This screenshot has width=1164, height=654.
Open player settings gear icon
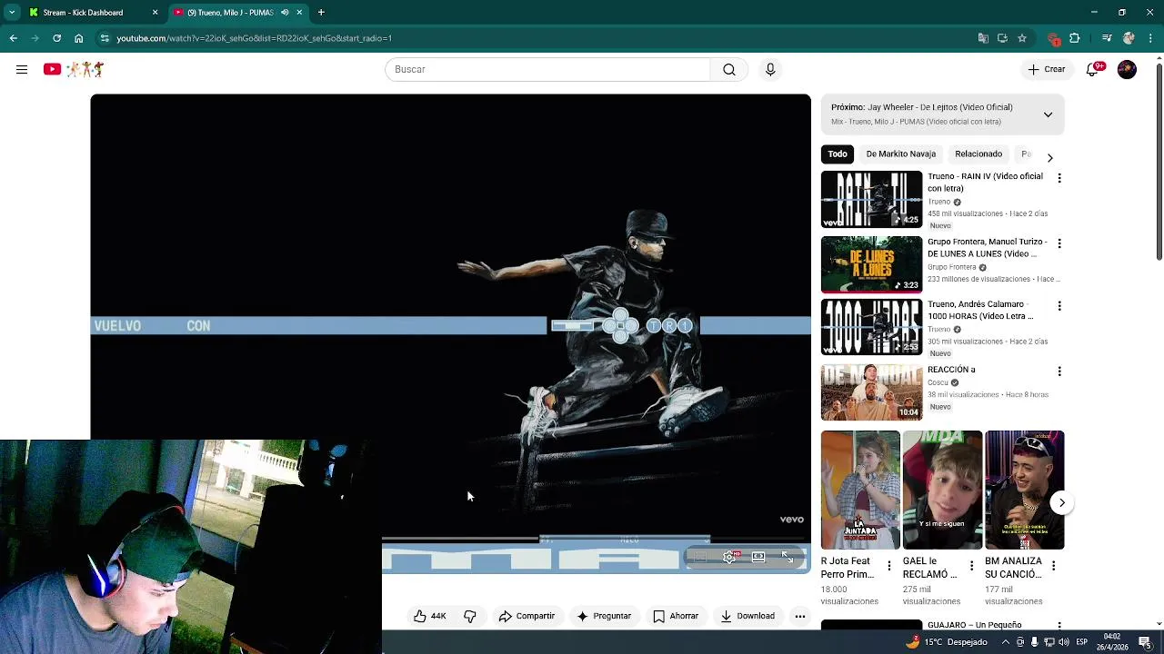[729, 557]
